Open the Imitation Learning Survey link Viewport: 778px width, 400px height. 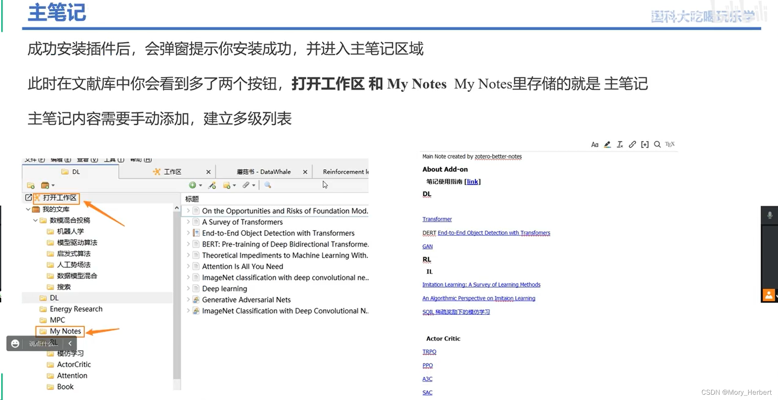[x=481, y=285]
